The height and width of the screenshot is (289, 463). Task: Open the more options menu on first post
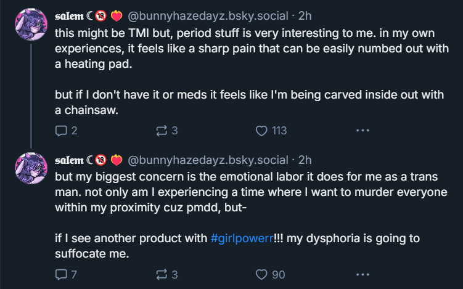tap(363, 131)
